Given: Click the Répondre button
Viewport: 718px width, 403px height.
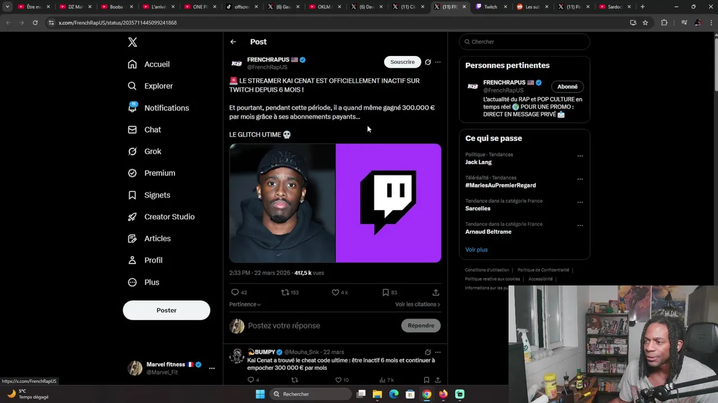Looking at the screenshot, I should point(421,326).
